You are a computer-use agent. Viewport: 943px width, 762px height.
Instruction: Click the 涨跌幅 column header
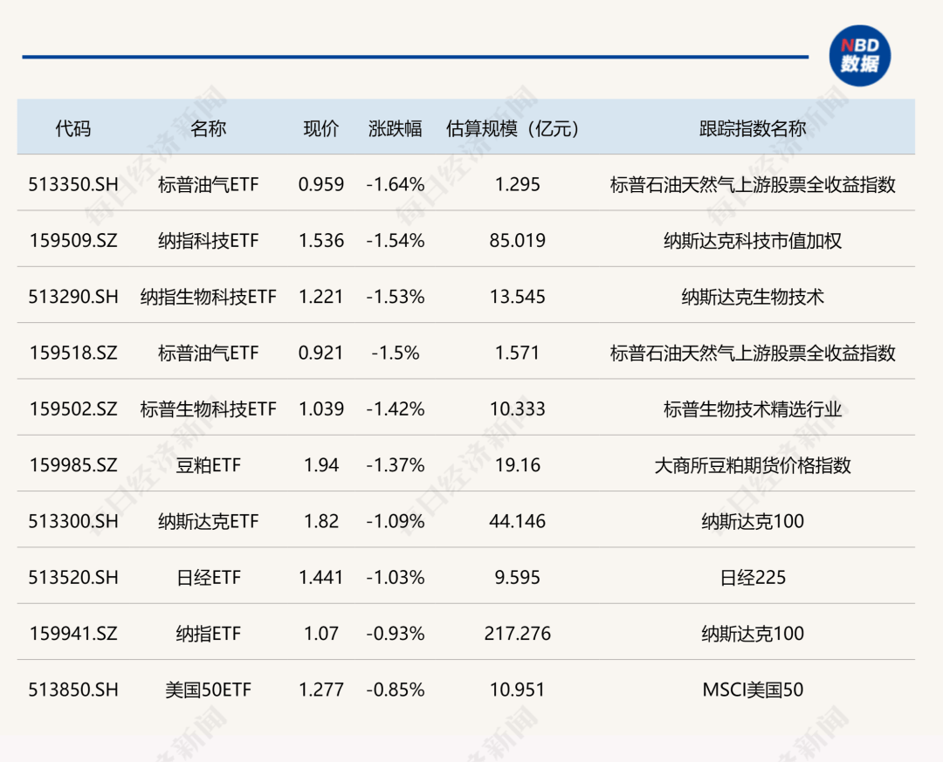(395, 128)
